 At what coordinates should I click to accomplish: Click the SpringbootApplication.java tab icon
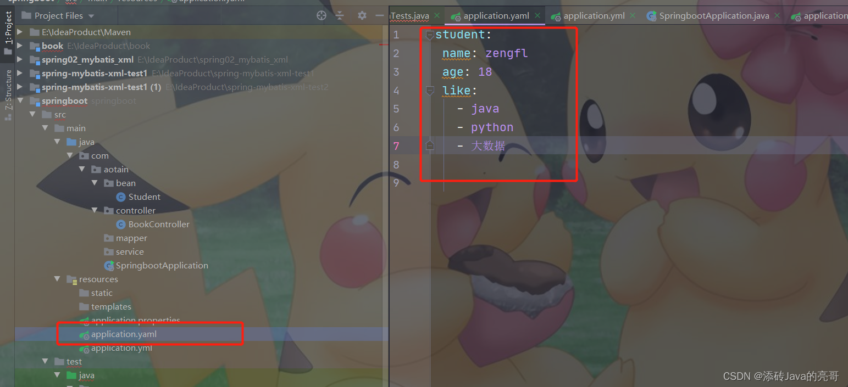pos(652,16)
